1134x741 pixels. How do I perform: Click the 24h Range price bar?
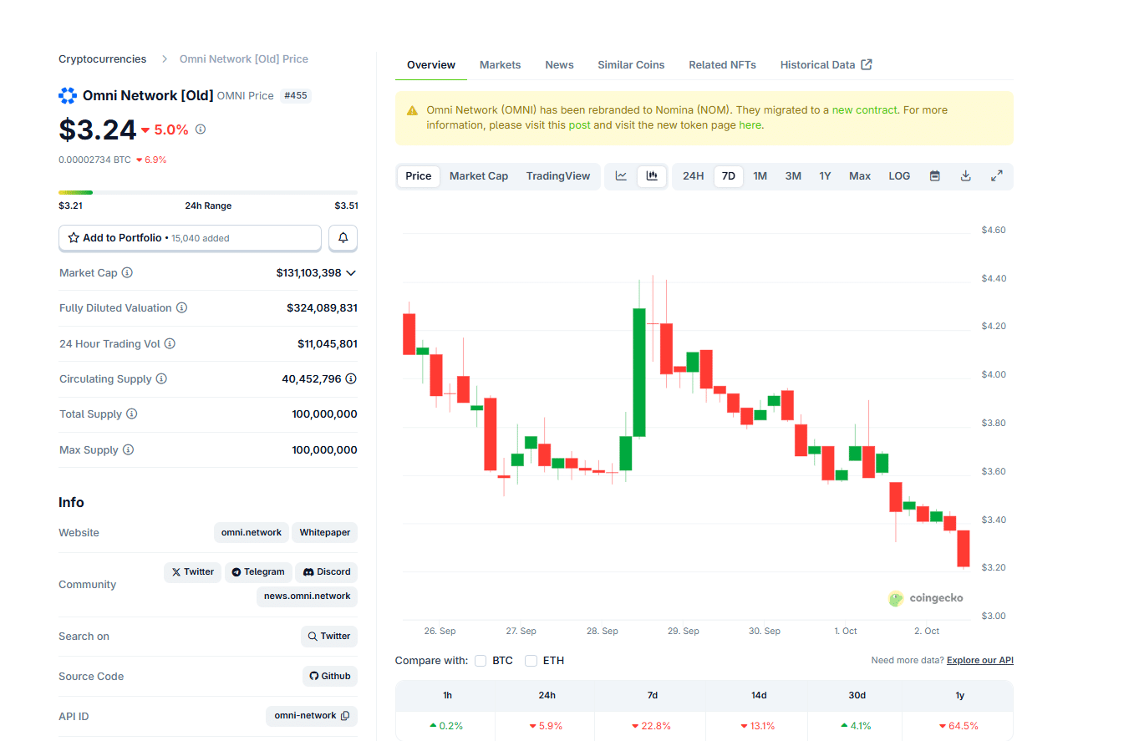(x=207, y=191)
